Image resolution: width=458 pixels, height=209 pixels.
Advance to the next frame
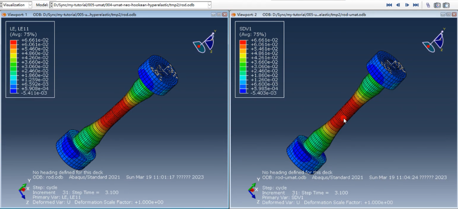coord(407,5)
